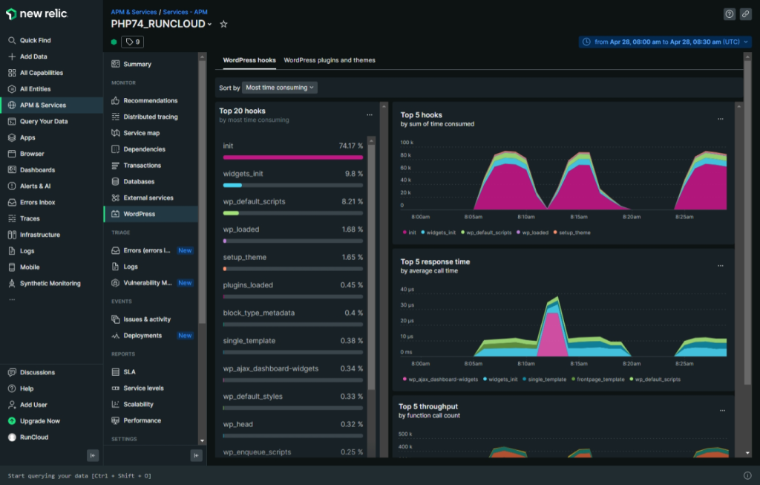Toggle setup_theme in Top 5 hooks legend
760x485 pixels.
point(571,232)
